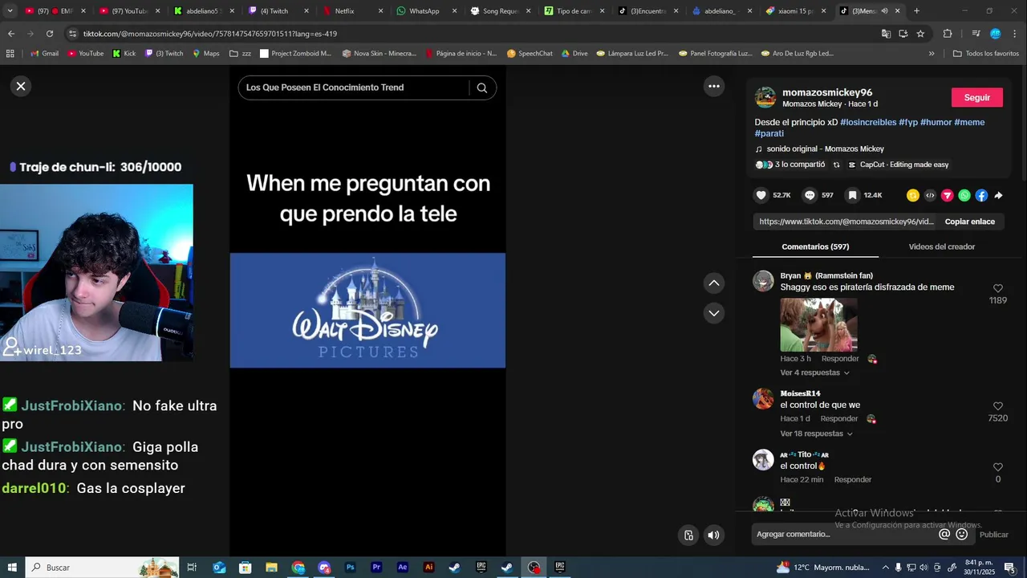Viewport: 1027px width, 578px height.
Task: Close the TikTok video viewer
Action: click(x=21, y=86)
